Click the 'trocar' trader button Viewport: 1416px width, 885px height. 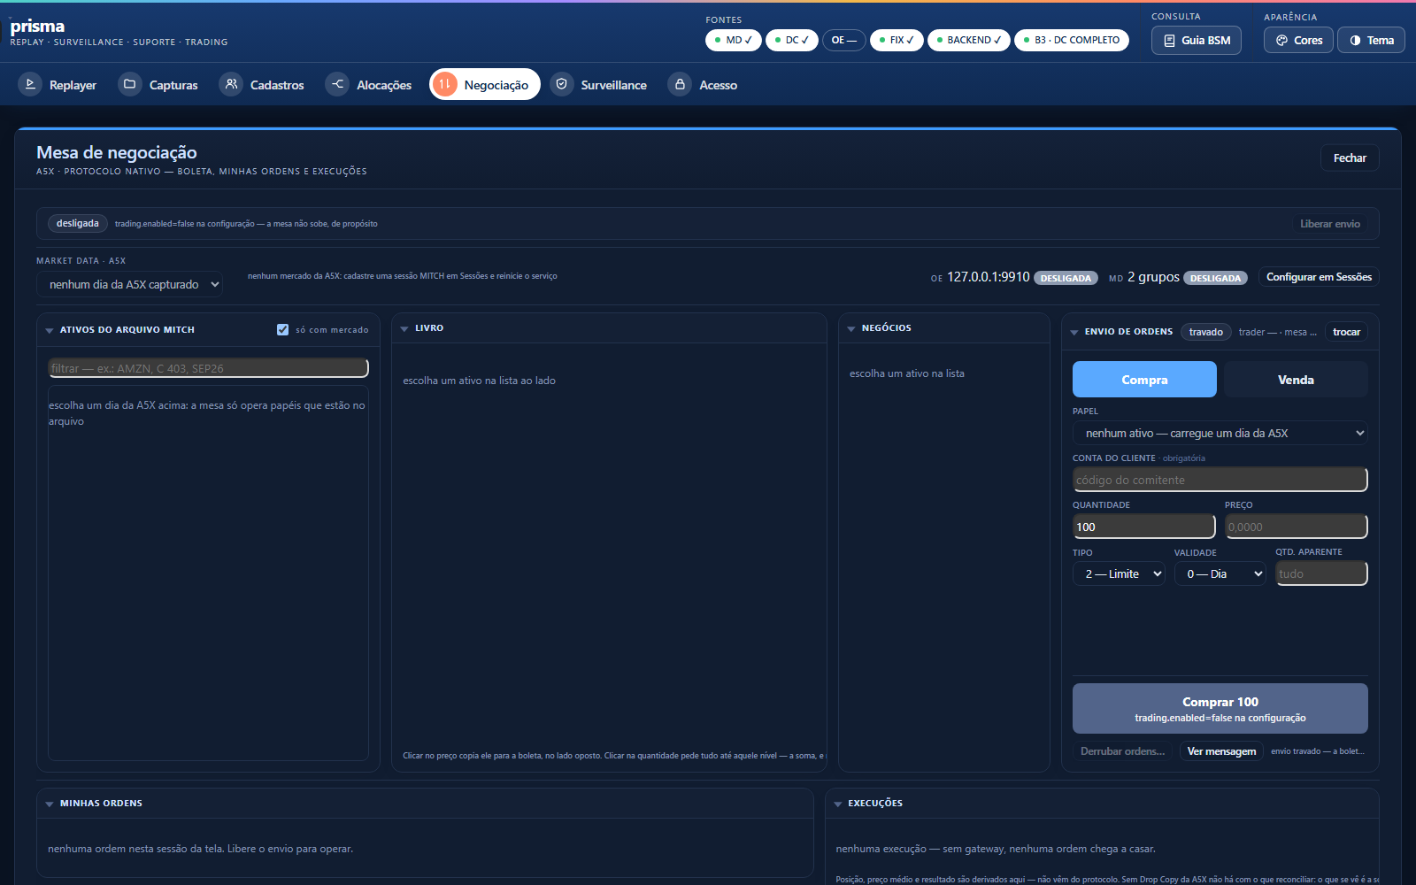[x=1346, y=332]
